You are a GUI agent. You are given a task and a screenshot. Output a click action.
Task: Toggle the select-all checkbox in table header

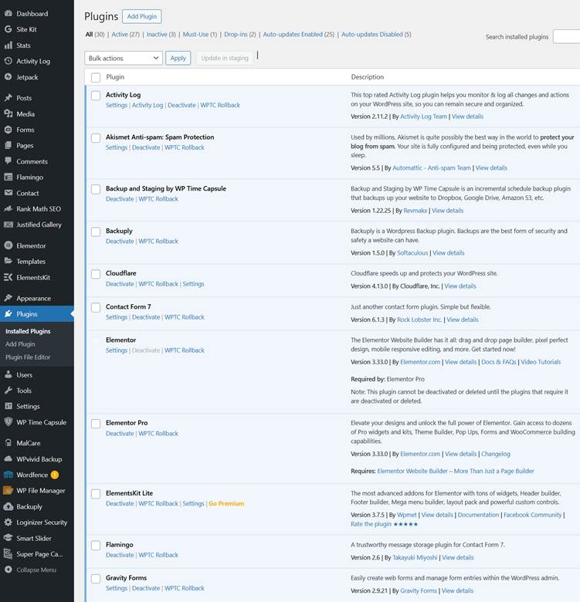pyautogui.click(x=96, y=77)
